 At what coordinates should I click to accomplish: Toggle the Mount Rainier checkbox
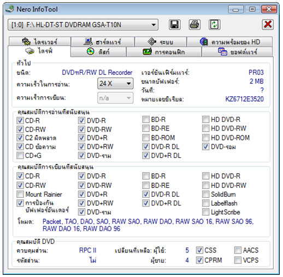pyautogui.click(x=20, y=194)
